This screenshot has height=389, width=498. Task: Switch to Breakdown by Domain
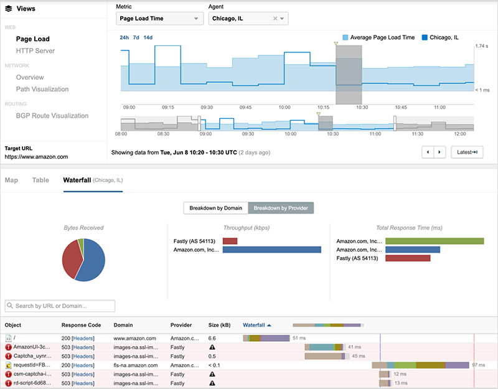click(215, 208)
